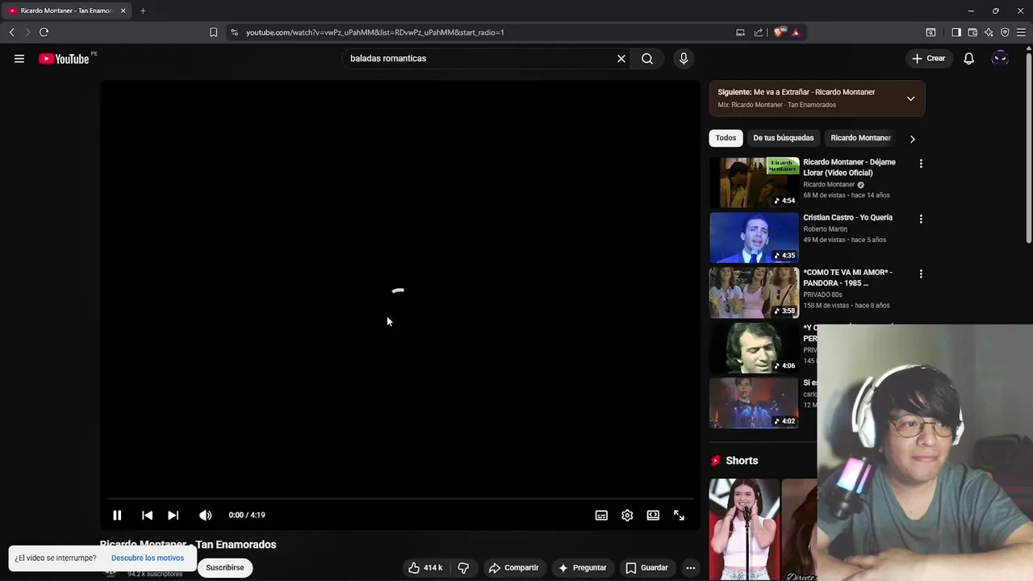Image resolution: width=1033 pixels, height=581 pixels.
Task: Select the De tus búsquedas chip
Action: click(x=783, y=138)
